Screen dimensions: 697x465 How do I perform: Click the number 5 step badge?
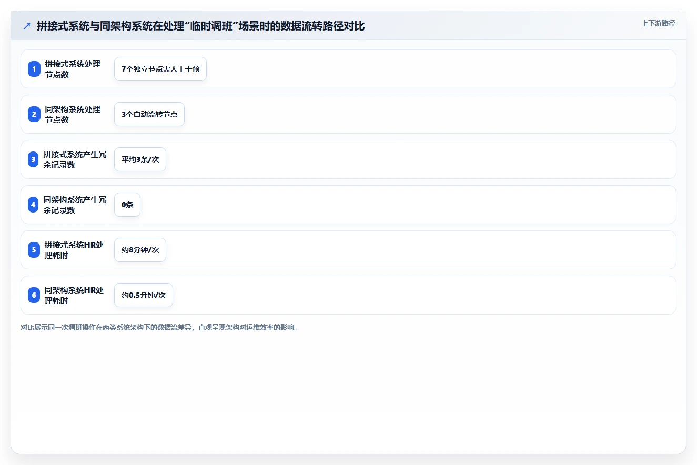click(x=34, y=250)
